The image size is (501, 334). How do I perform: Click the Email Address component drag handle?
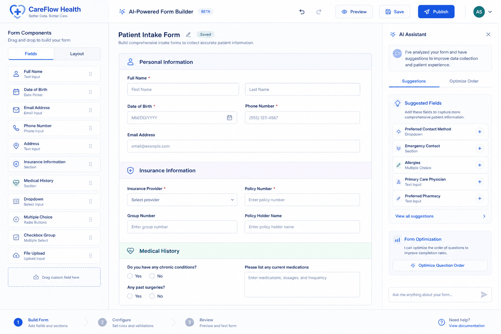pyautogui.click(x=90, y=110)
